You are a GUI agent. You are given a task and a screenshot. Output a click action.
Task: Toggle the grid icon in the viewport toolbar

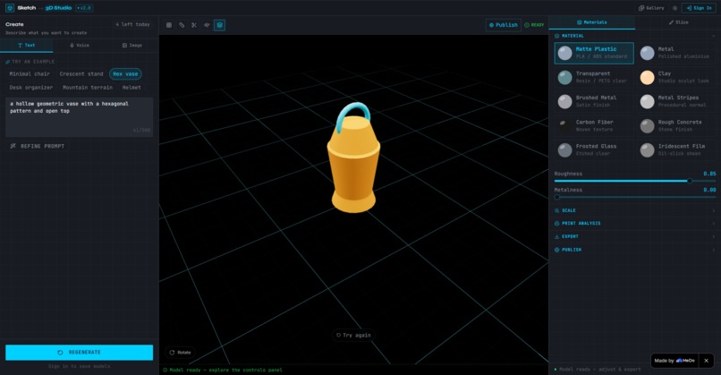coord(169,25)
